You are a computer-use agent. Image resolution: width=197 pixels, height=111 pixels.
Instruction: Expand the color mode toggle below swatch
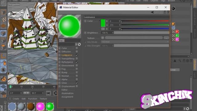pos(103,29)
